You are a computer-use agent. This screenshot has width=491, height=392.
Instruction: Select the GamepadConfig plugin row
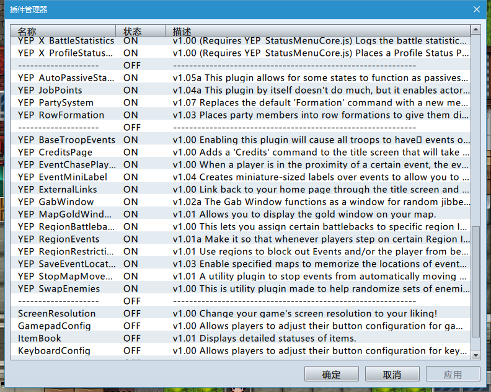click(240, 326)
